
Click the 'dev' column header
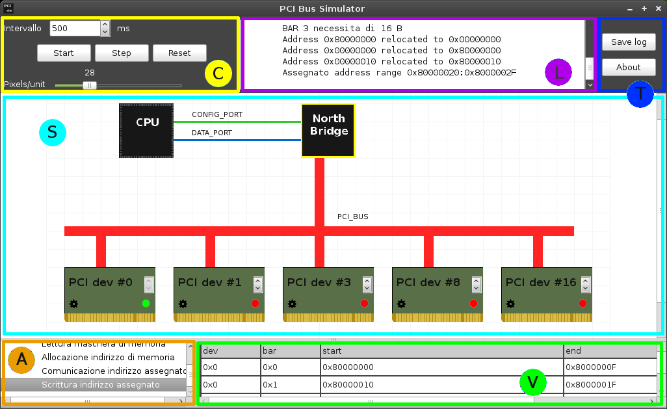[x=231, y=350]
